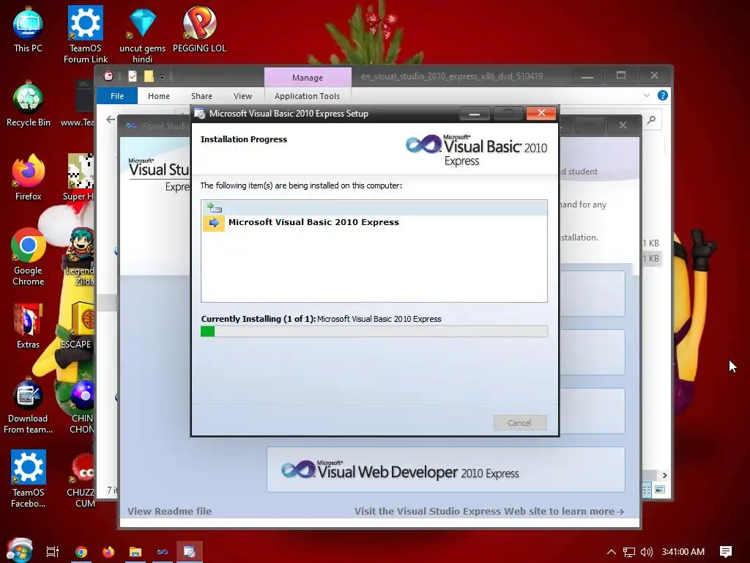Open the Extras desktop icon

click(29, 325)
